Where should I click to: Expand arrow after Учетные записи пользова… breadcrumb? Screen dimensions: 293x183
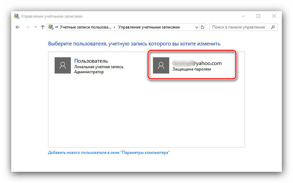pos(114,27)
